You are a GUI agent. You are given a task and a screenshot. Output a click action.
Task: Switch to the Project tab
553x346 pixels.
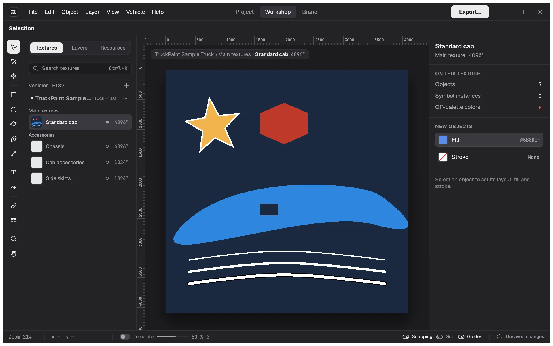point(245,12)
